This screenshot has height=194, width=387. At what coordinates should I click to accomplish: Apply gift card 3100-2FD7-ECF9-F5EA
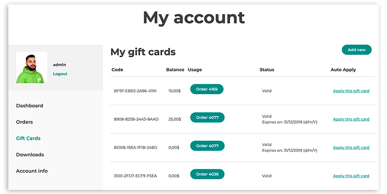(351, 176)
